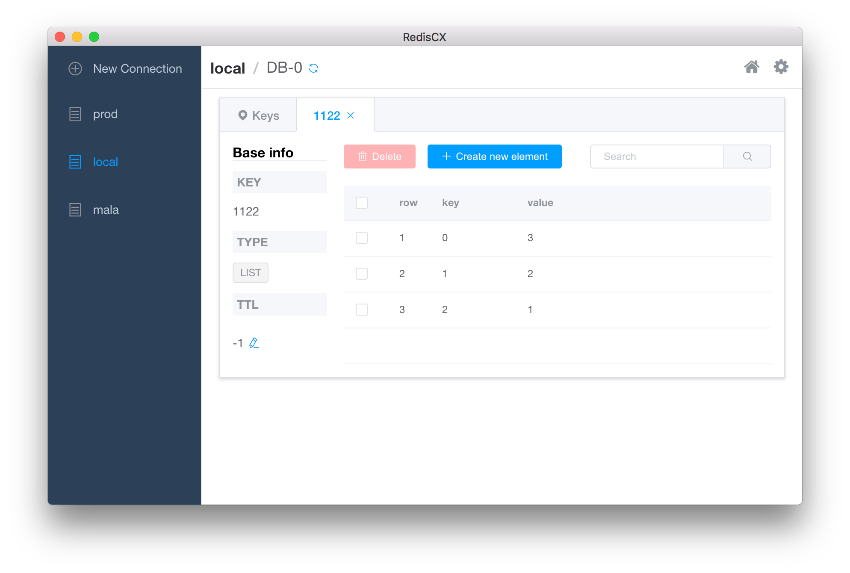850x573 pixels.
Task: Click the pencil icon to edit TTL
Action: 254,343
